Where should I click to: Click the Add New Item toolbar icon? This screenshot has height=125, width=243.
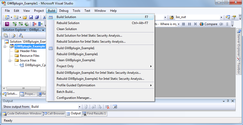(x=16, y=17)
